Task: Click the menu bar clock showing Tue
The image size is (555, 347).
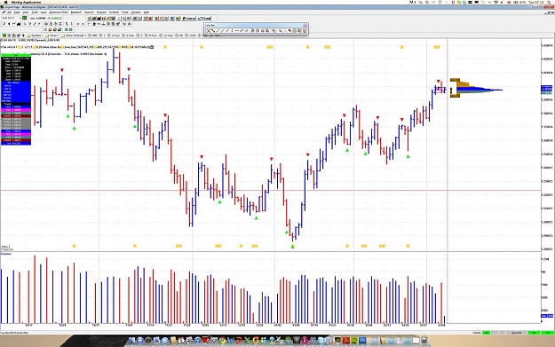Action: click(x=535, y=2)
